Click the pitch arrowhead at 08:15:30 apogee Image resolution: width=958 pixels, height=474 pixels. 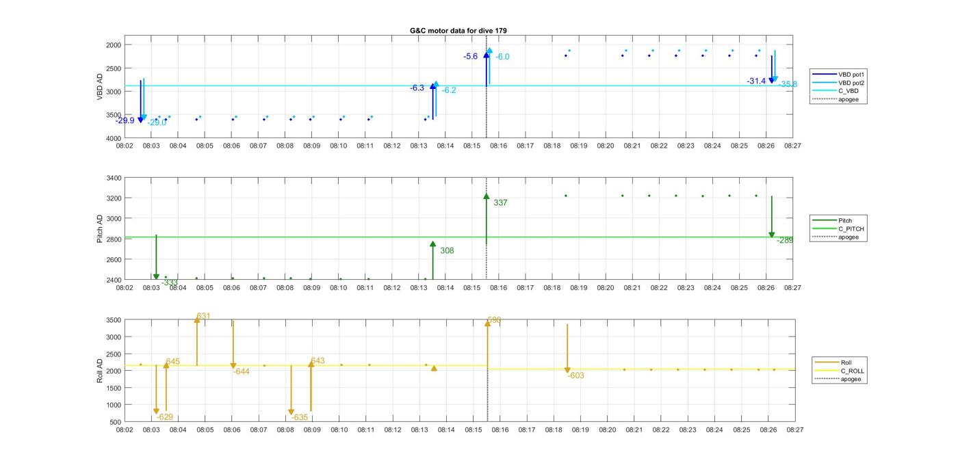[487, 196]
